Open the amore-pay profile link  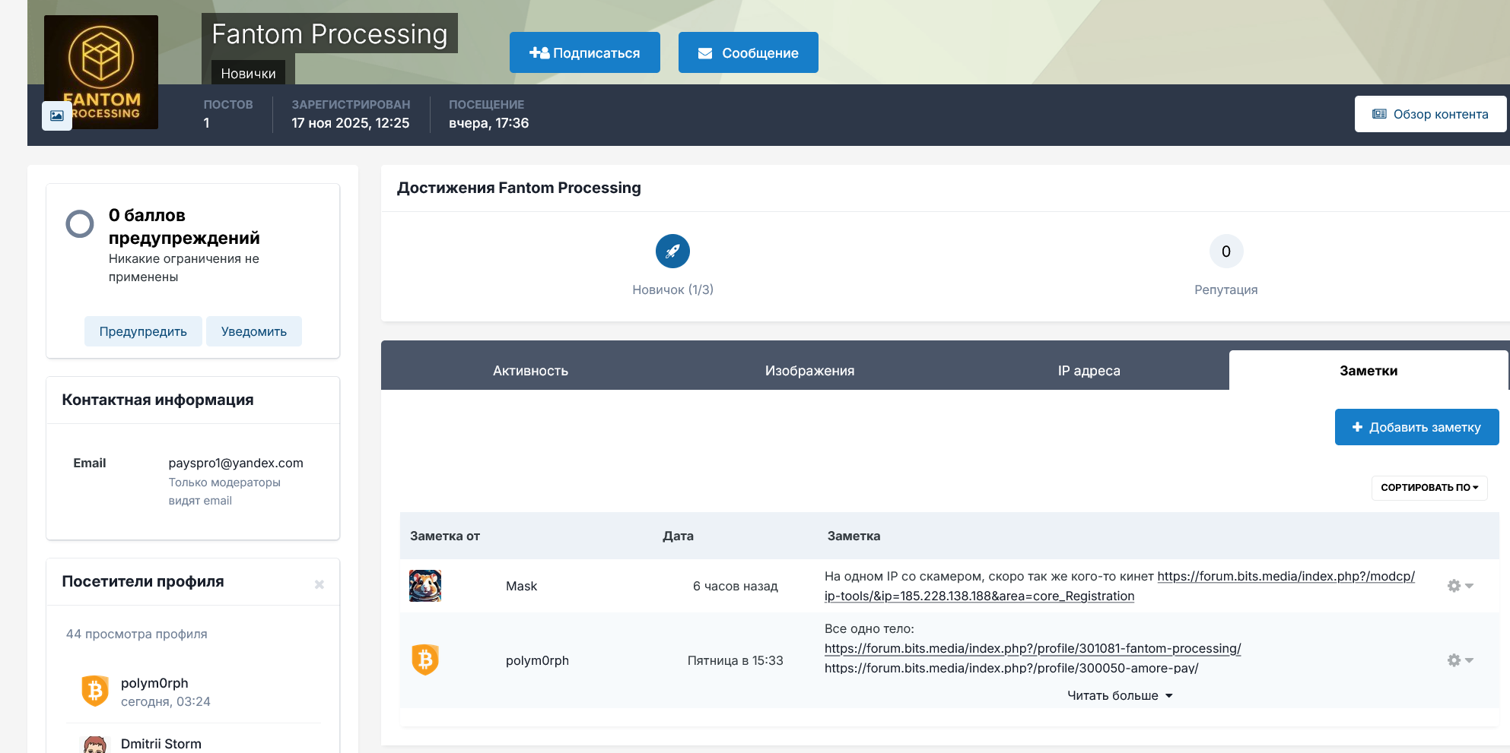(x=1011, y=669)
